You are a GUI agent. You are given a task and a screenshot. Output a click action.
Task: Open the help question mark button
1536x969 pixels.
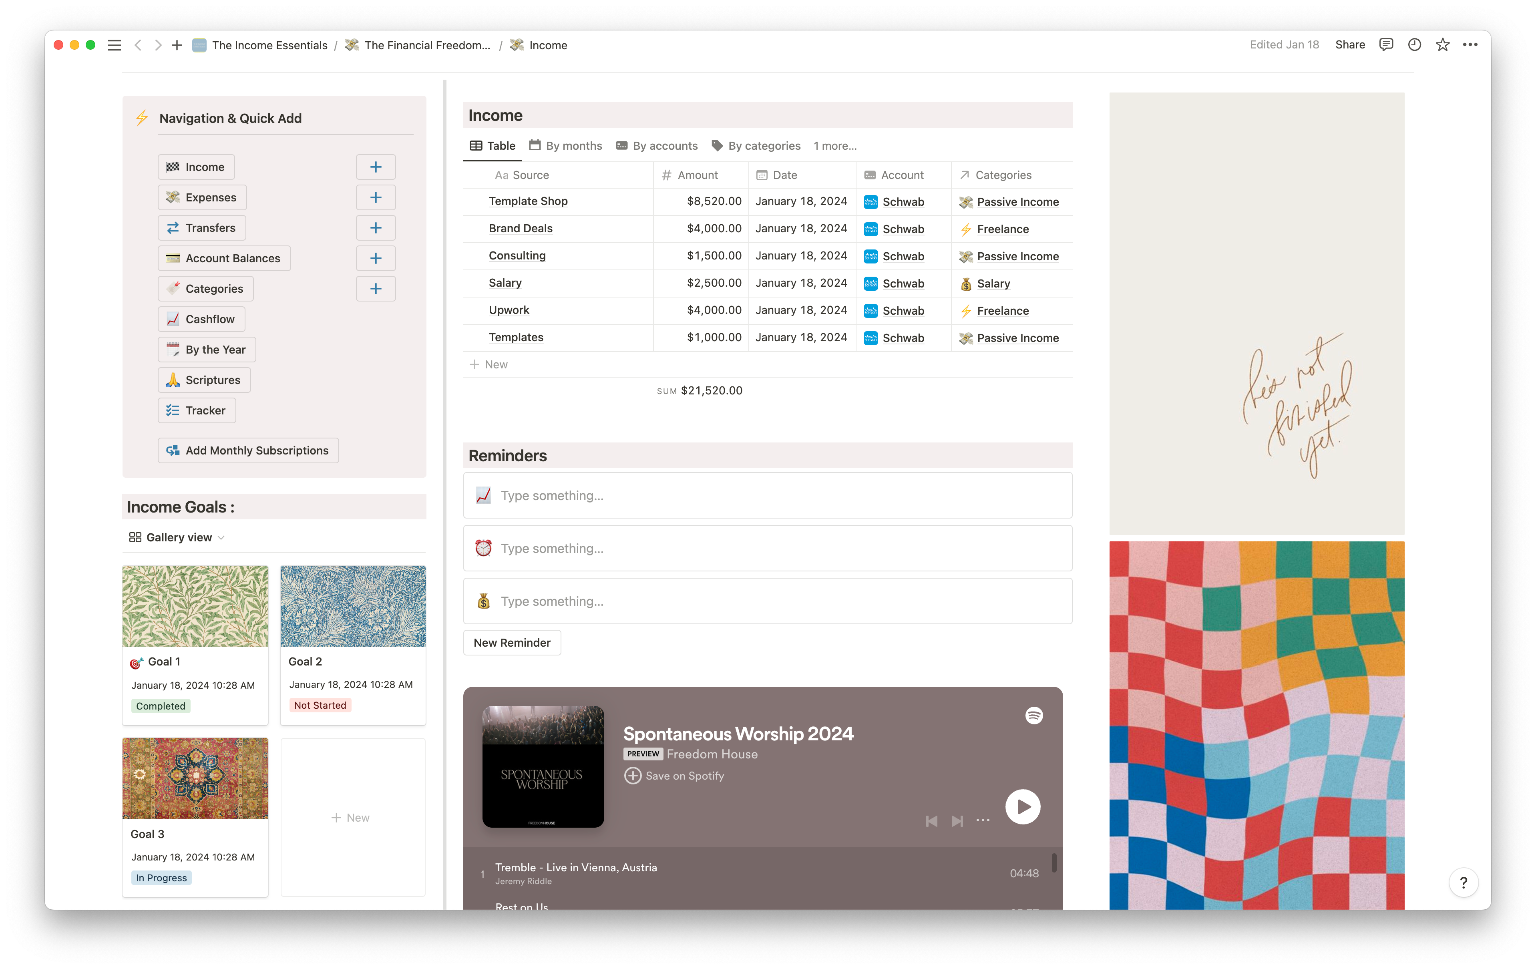point(1463,883)
